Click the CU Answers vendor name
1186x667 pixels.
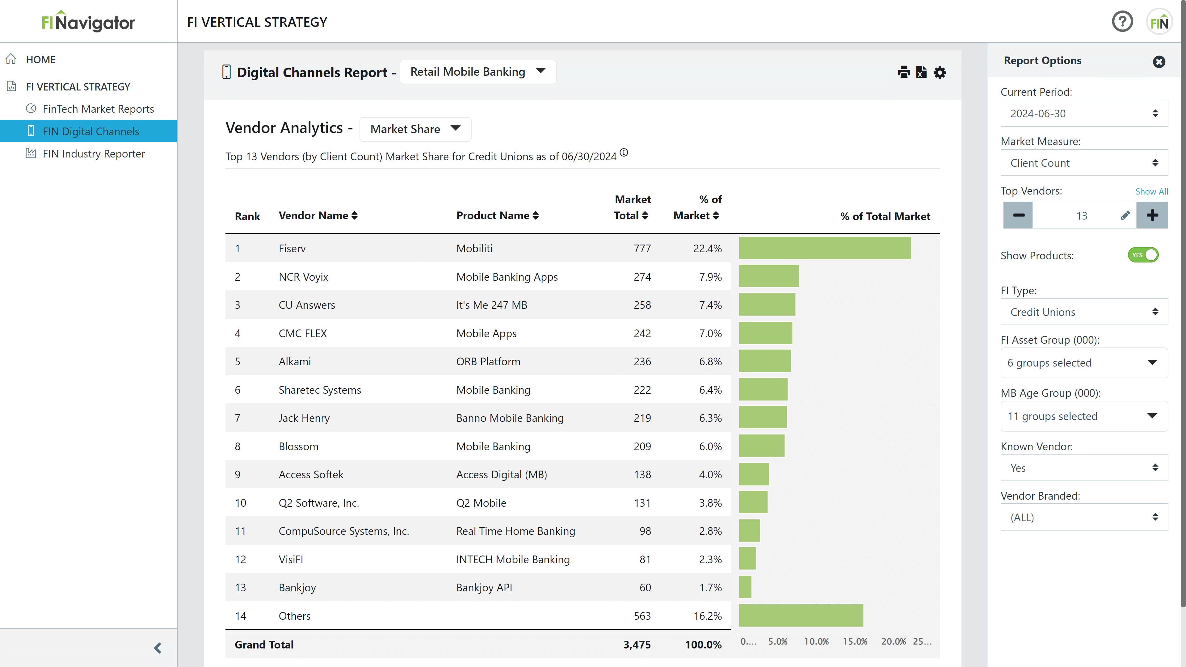(x=307, y=305)
